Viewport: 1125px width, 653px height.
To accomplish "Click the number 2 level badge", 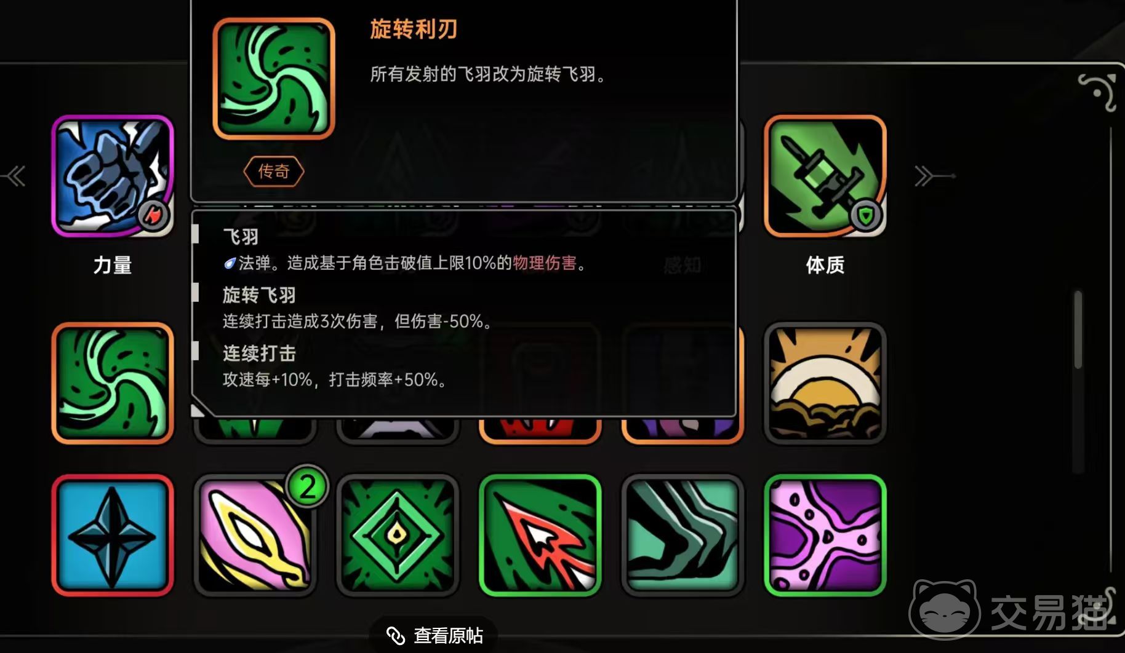I will [307, 487].
